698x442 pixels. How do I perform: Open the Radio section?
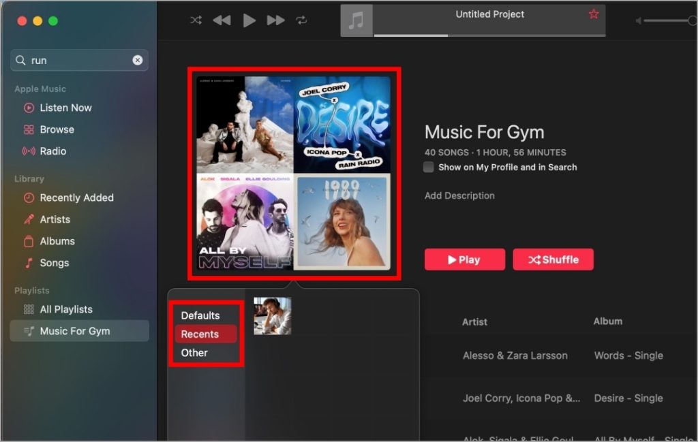pyautogui.click(x=52, y=151)
